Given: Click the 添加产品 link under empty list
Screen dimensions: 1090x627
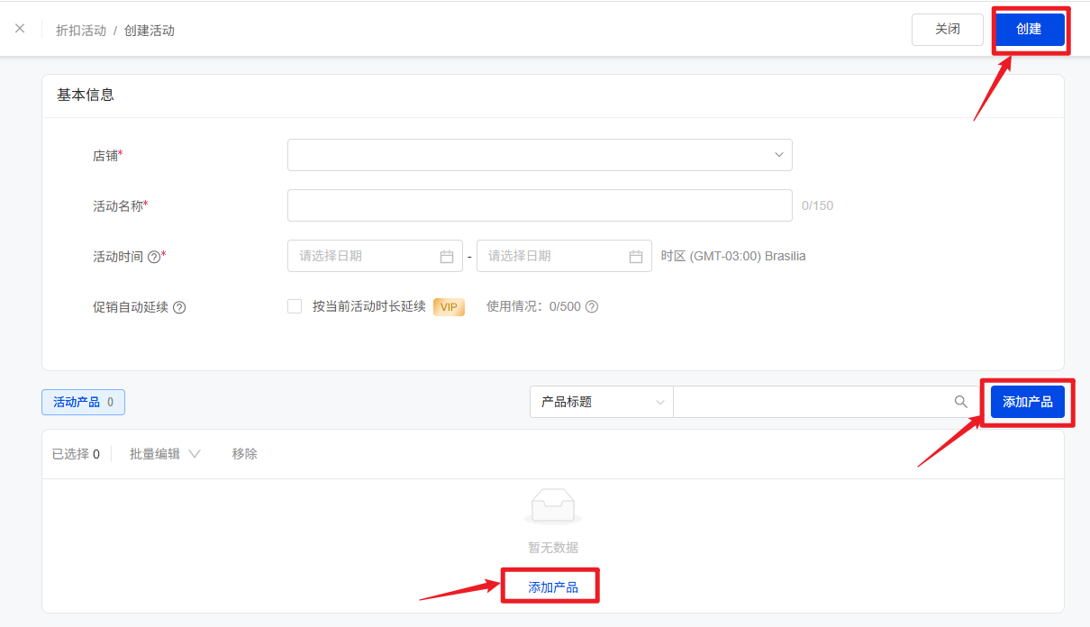Looking at the screenshot, I should [552, 587].
